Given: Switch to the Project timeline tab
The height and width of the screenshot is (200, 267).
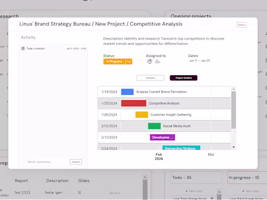Looking at the screenshot, I should point(184,78).
